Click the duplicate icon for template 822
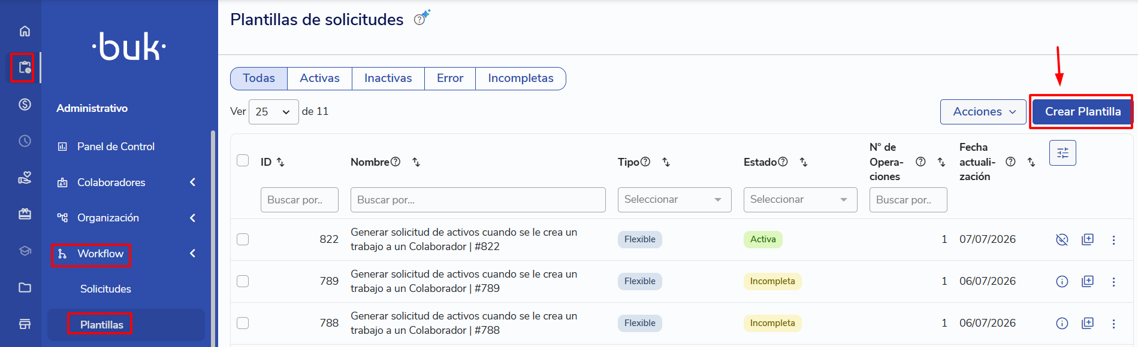Screen dimensions: 1138x347 (1088, 239)
